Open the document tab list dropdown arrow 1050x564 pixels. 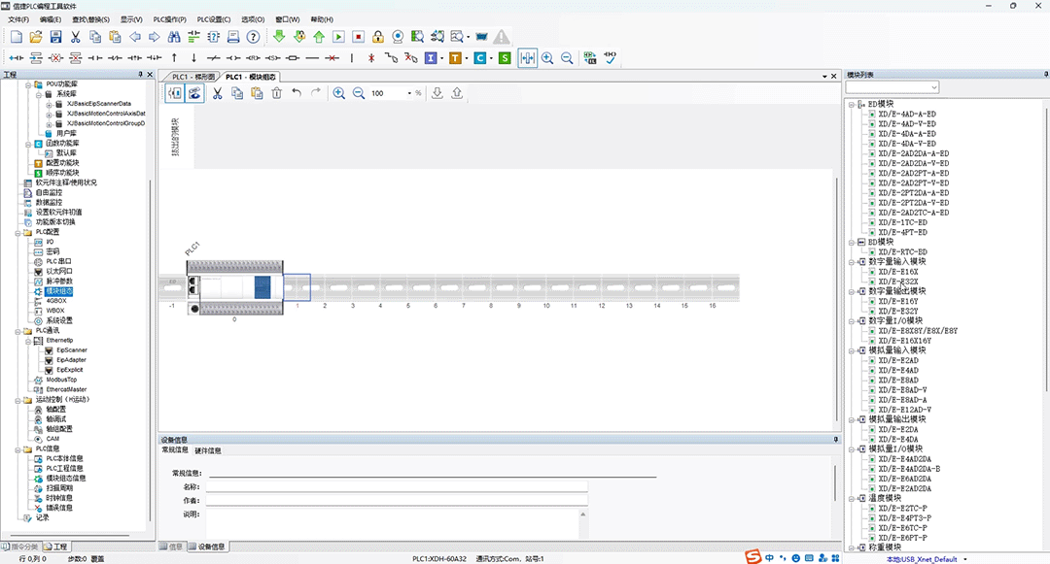tap(825, 76)
